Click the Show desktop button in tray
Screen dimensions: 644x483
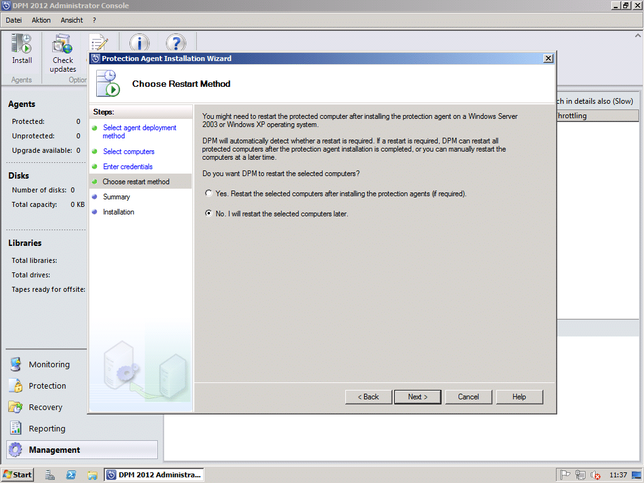636,475
